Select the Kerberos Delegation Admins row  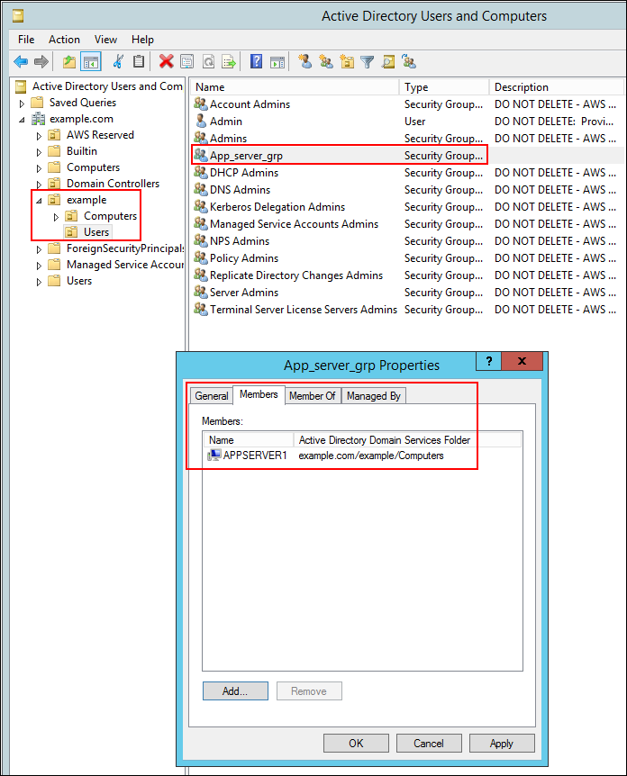coord(406,206)
